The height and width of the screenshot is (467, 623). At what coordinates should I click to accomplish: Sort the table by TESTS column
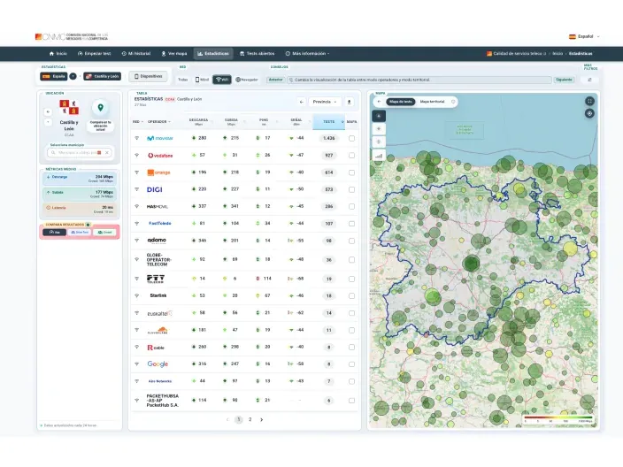click(329, 122)
